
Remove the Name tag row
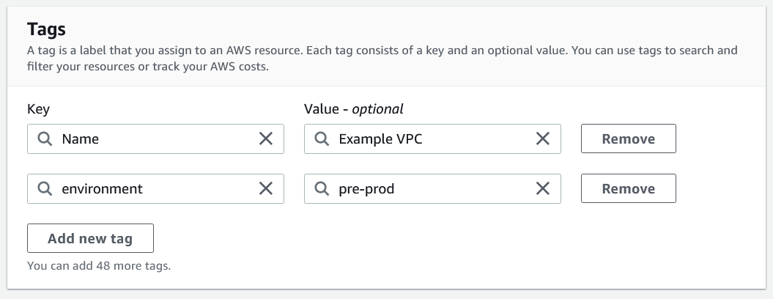628,139
